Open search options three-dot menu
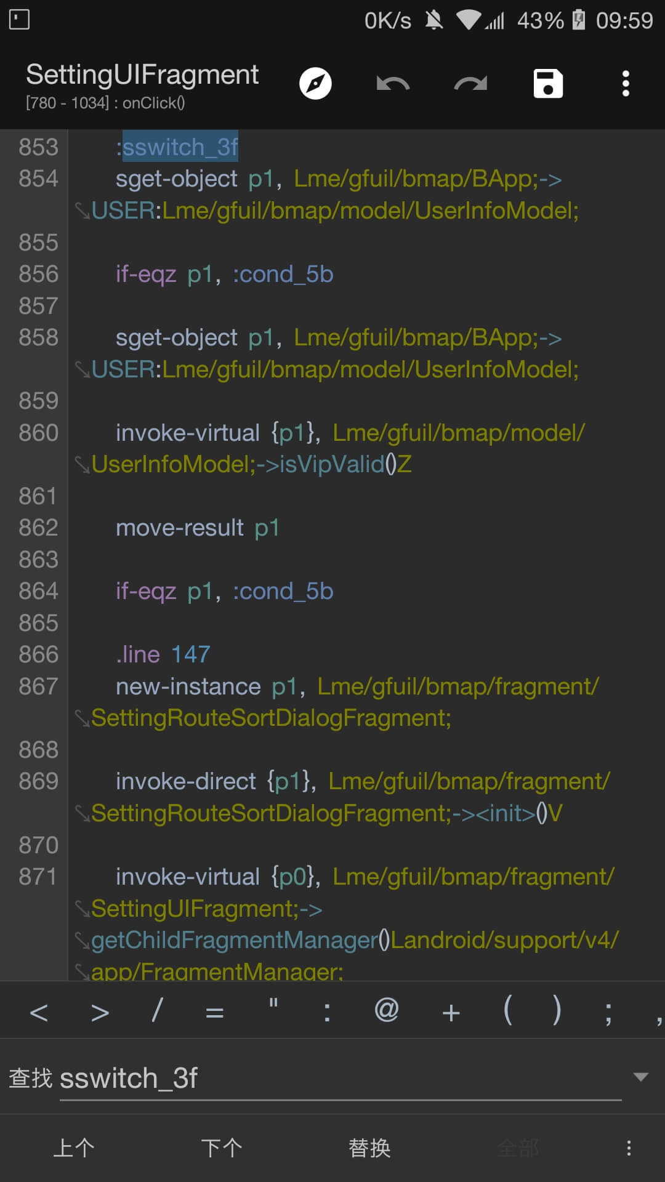Viewport: 665px width, 1182px height. [x=629, y=1148]
